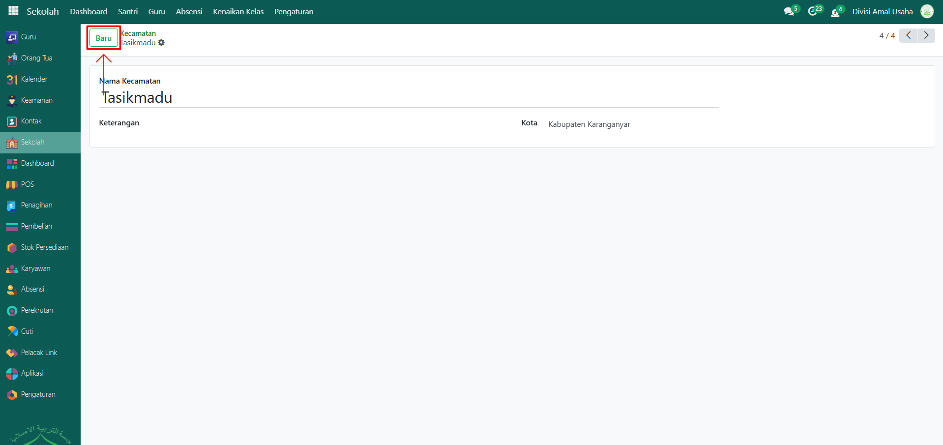Open Perekrutan app in sidebar

(37, 310)
